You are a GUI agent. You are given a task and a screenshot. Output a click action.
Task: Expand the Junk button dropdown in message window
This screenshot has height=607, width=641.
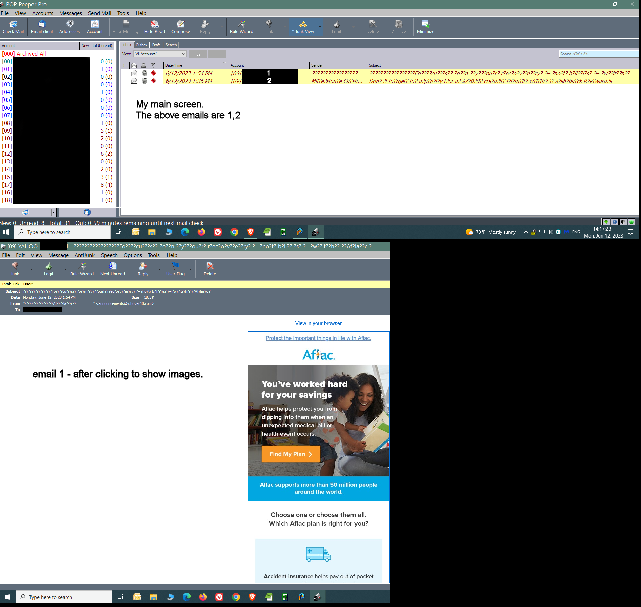click(31, 269)
